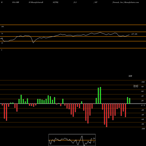Click the MR axis label -60
Image resolution: width=146 pixels, height=146 pixels.
142,119
